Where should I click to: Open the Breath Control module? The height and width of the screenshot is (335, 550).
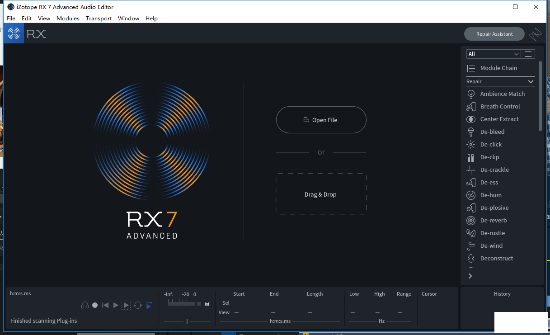pos(500,106)
